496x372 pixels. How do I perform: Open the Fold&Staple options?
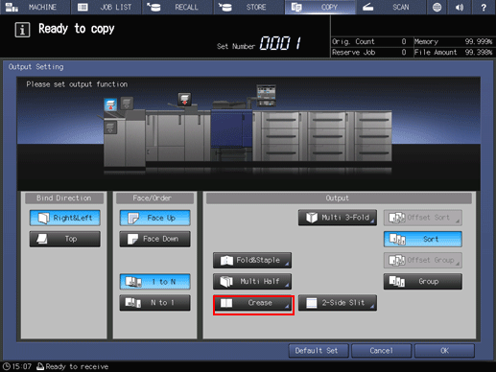[x=252, y=260]
